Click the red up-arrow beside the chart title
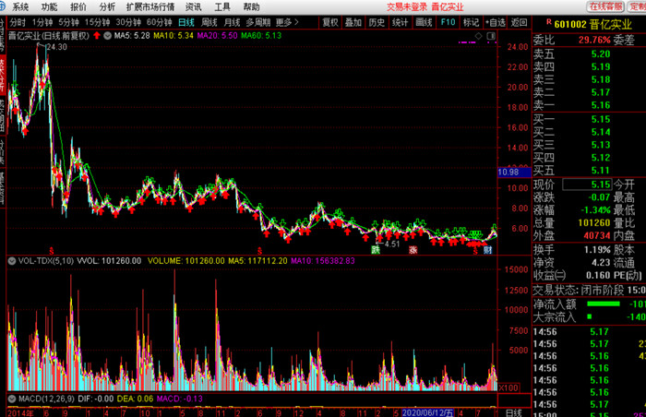646x417 pixels. (97, 35)
